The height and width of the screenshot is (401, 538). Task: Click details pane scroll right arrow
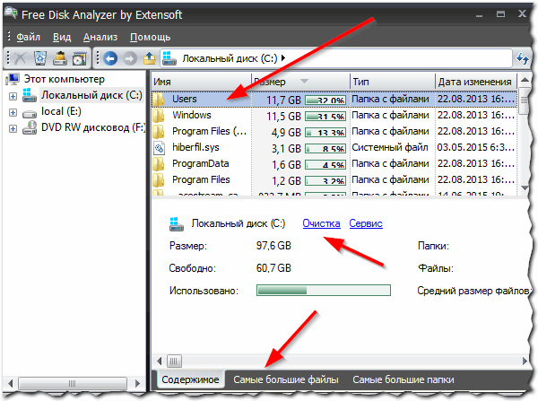[525, 362]
